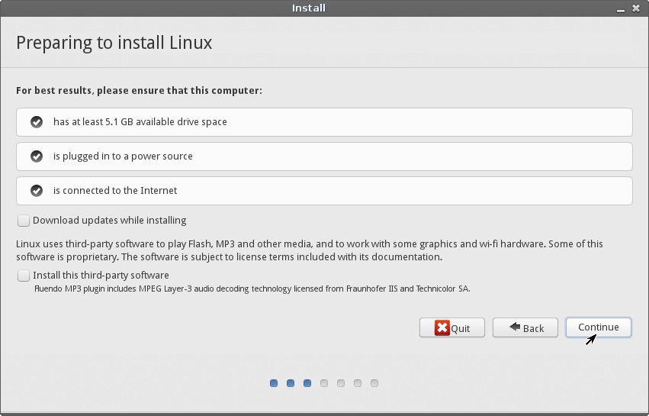649x416 pixels.
Task: Click the Internet connection checkmark icon
Action: tap(37, 191)
